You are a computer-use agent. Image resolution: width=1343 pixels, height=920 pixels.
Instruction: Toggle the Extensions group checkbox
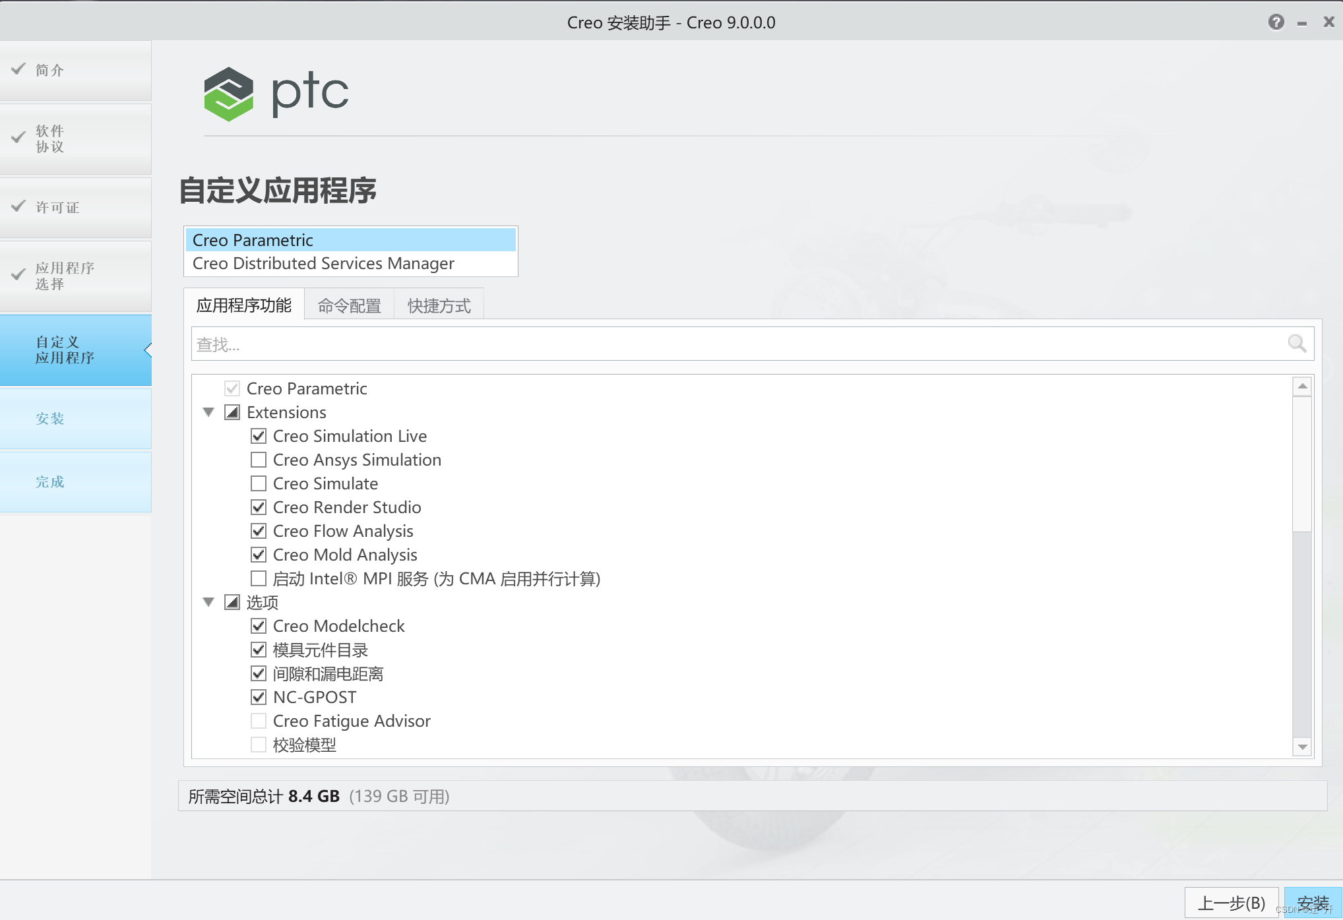tap(232, 412)
